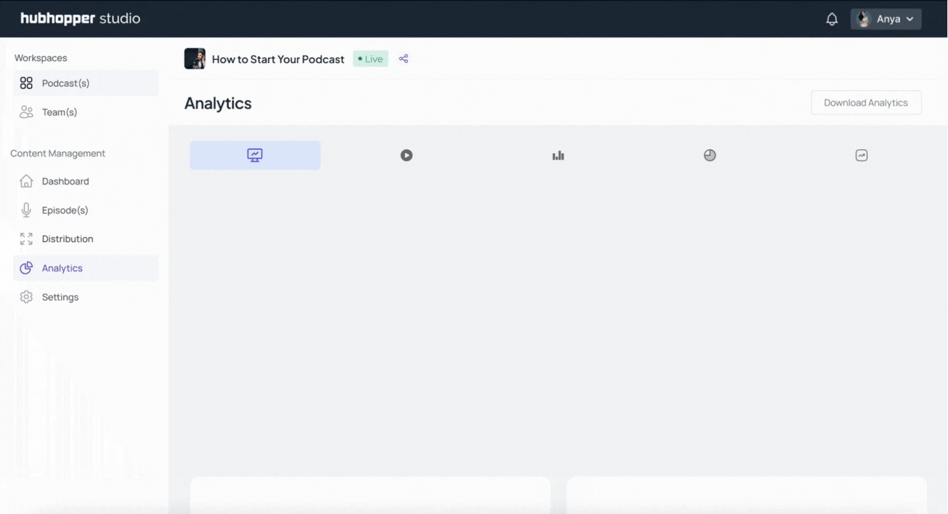
Task: Open the Episode(s) section
Action: [86, 210]
